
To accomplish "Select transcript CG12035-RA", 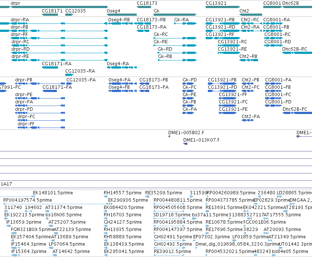I will (x=69, y=75).
